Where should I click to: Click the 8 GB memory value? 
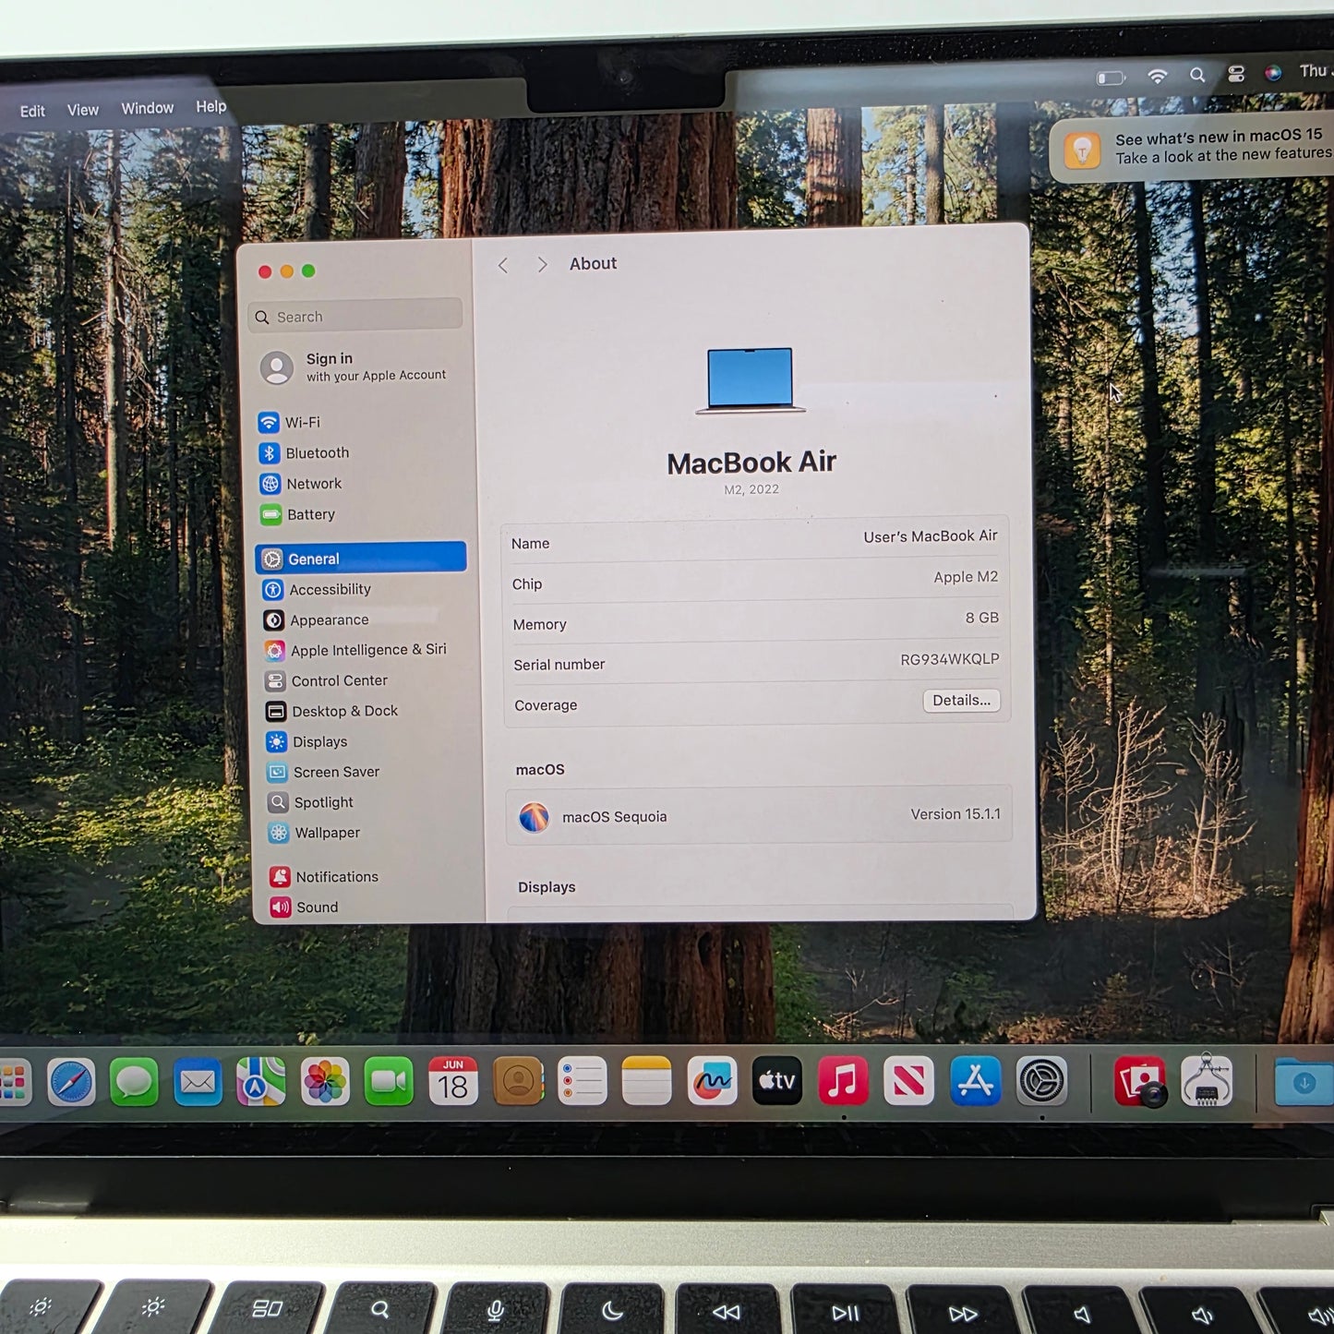pyautogui.click(x=981, y=618)
